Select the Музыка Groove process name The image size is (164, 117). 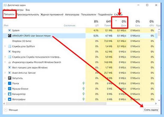(20, 89)
